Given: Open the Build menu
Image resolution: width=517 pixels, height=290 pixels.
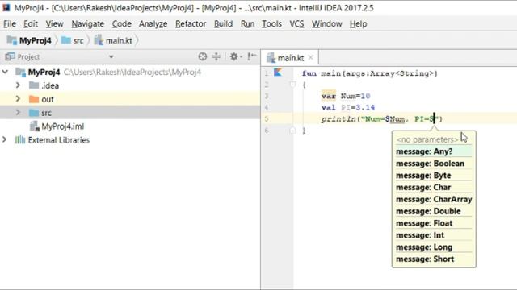Looking at the screenshot, I should pyautogui.click(x=223, y=24).
